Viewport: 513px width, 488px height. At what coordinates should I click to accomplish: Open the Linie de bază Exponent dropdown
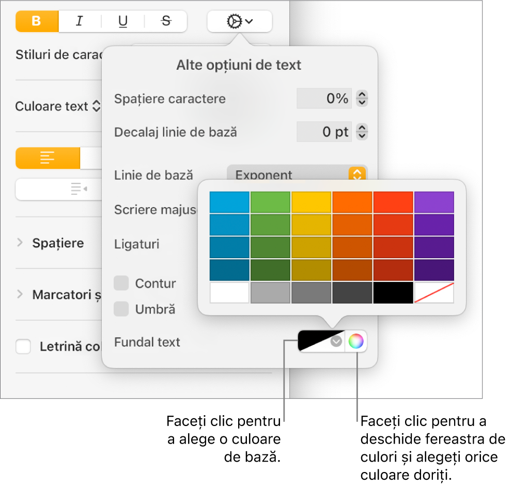297,172
